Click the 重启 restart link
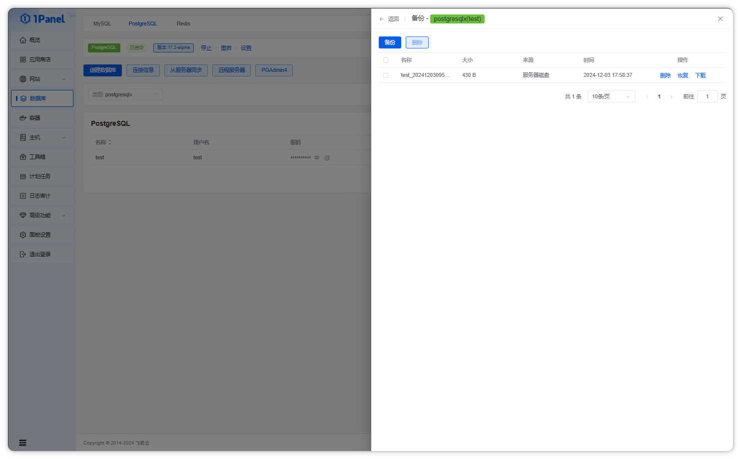Viewport: 741px width, 459px height. coord(226,48)
